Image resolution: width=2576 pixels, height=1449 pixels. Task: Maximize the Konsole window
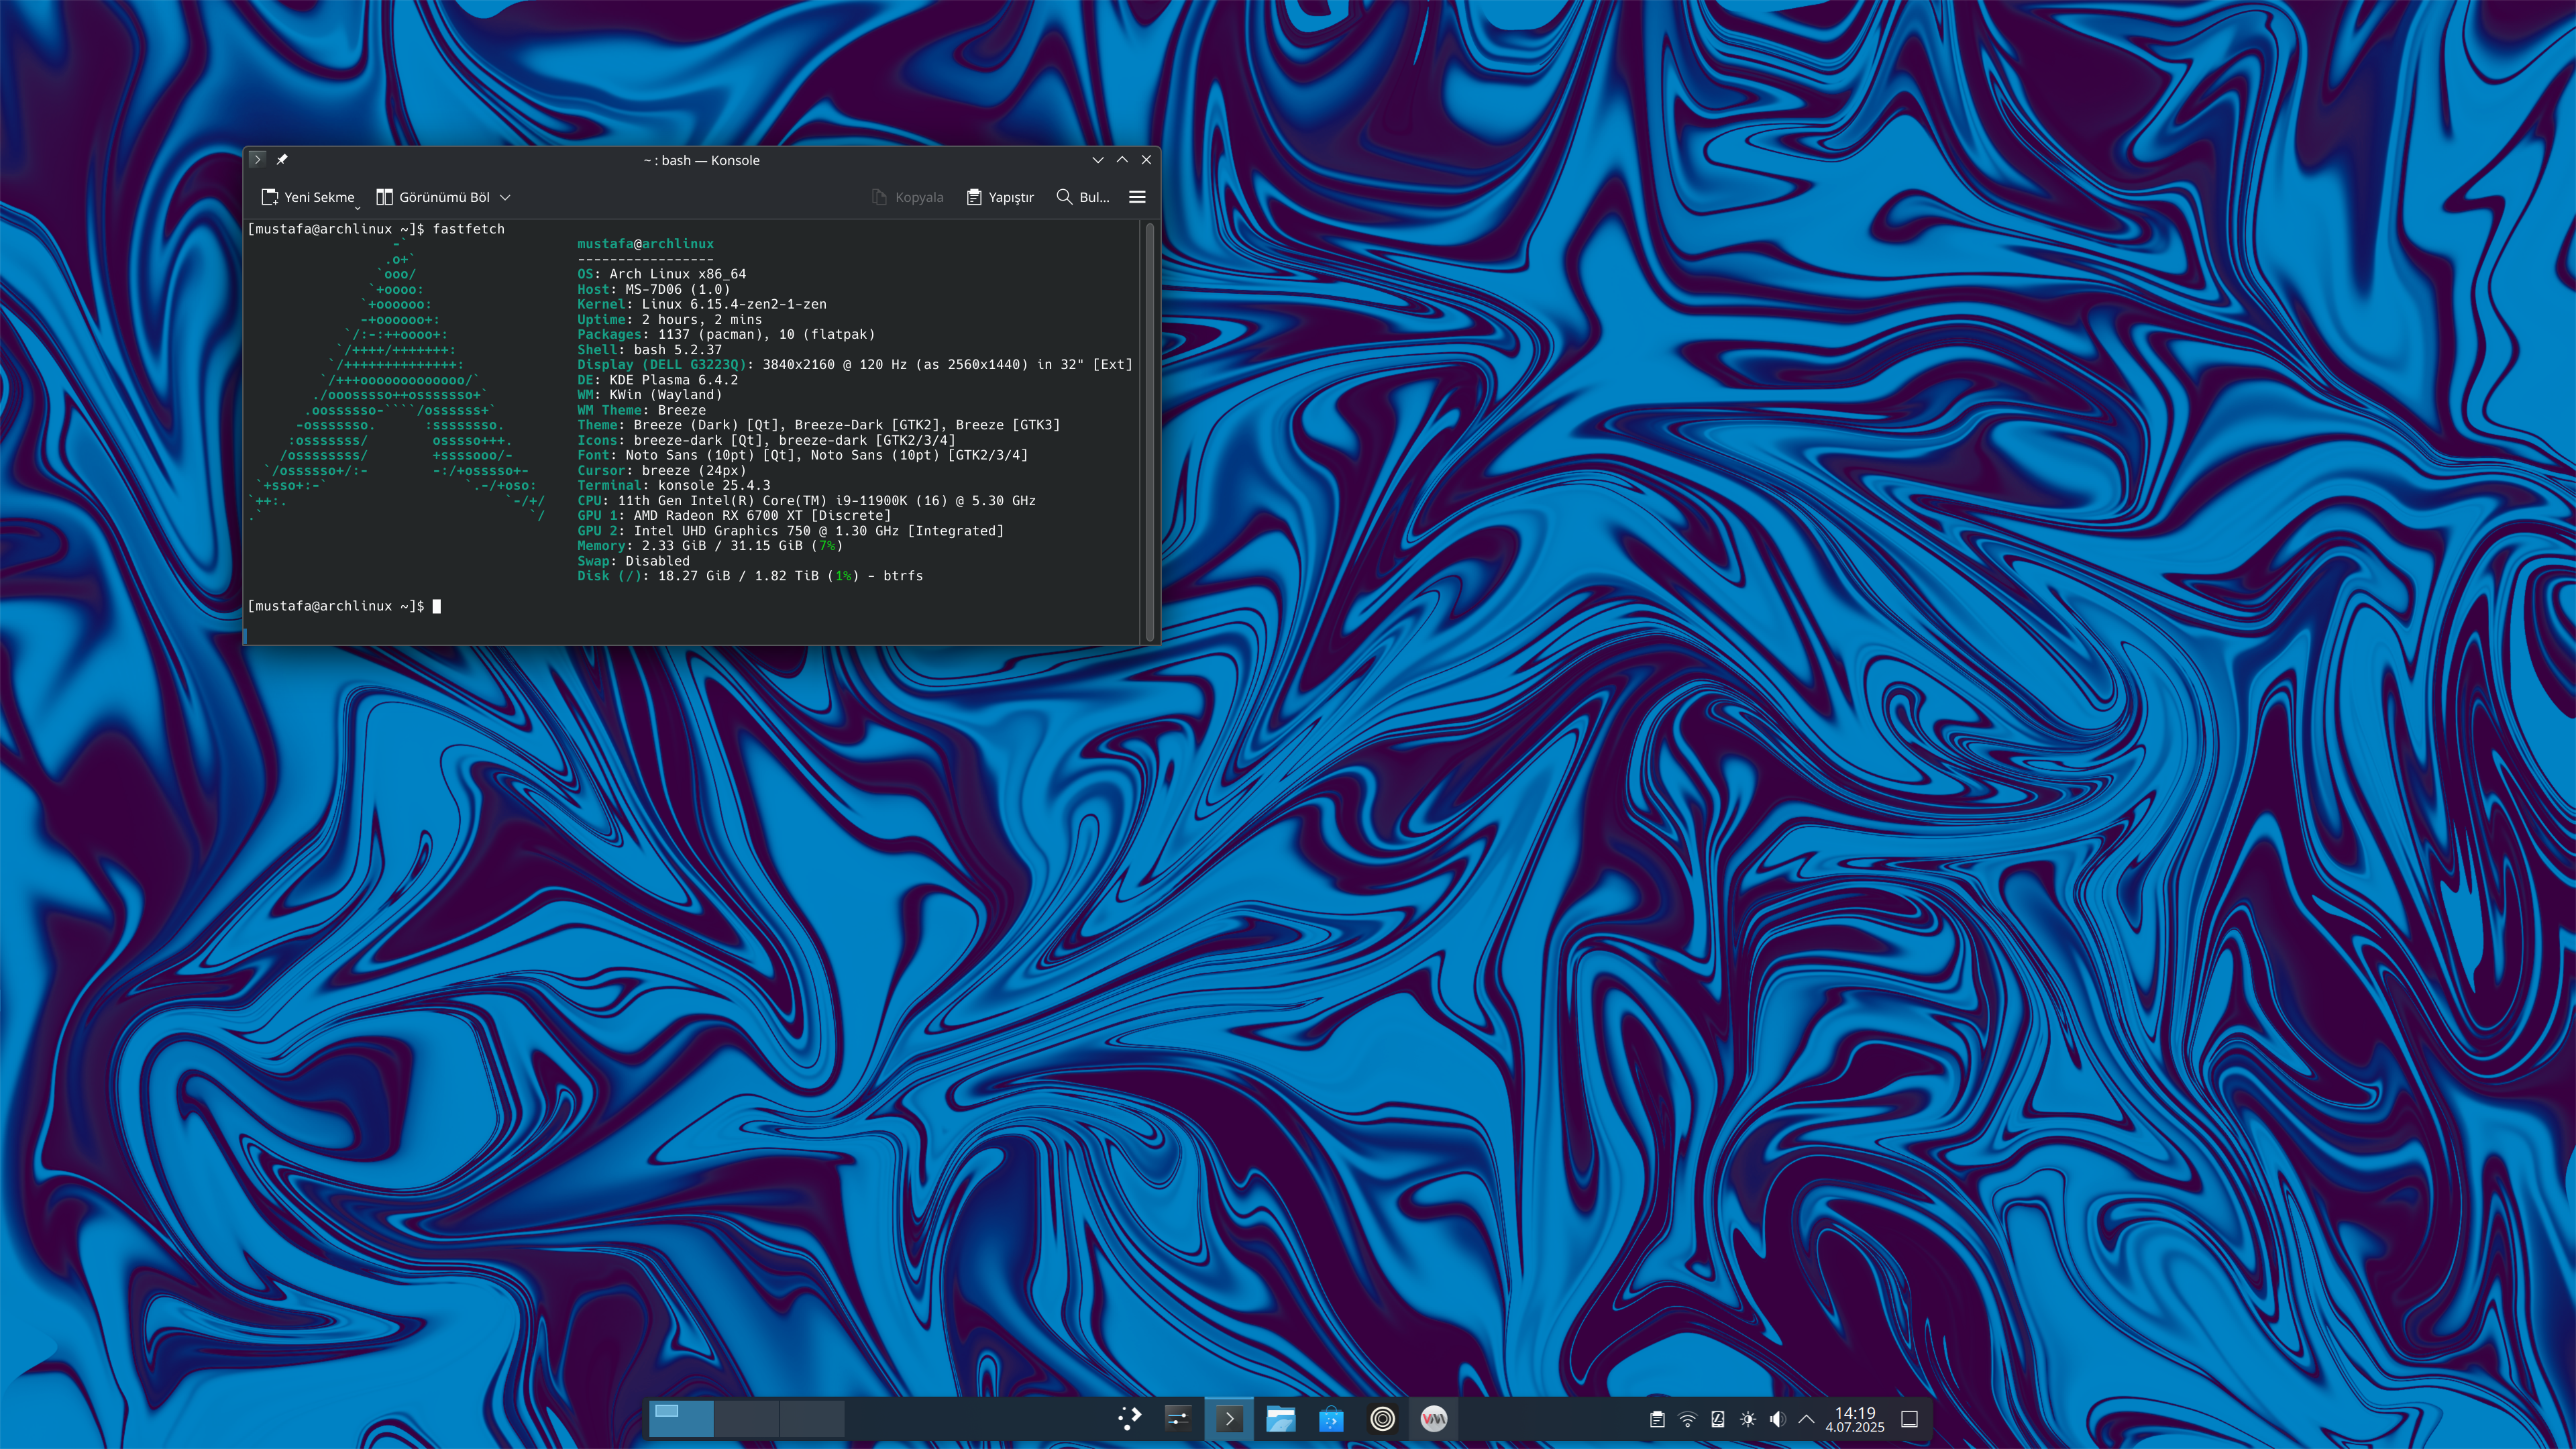pyautogui.click(x=1122, y=160)
